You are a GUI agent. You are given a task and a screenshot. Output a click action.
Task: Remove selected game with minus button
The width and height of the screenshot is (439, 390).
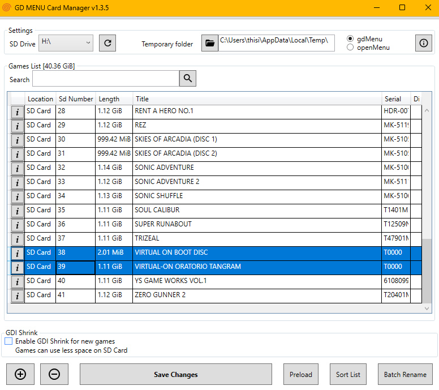54,374
